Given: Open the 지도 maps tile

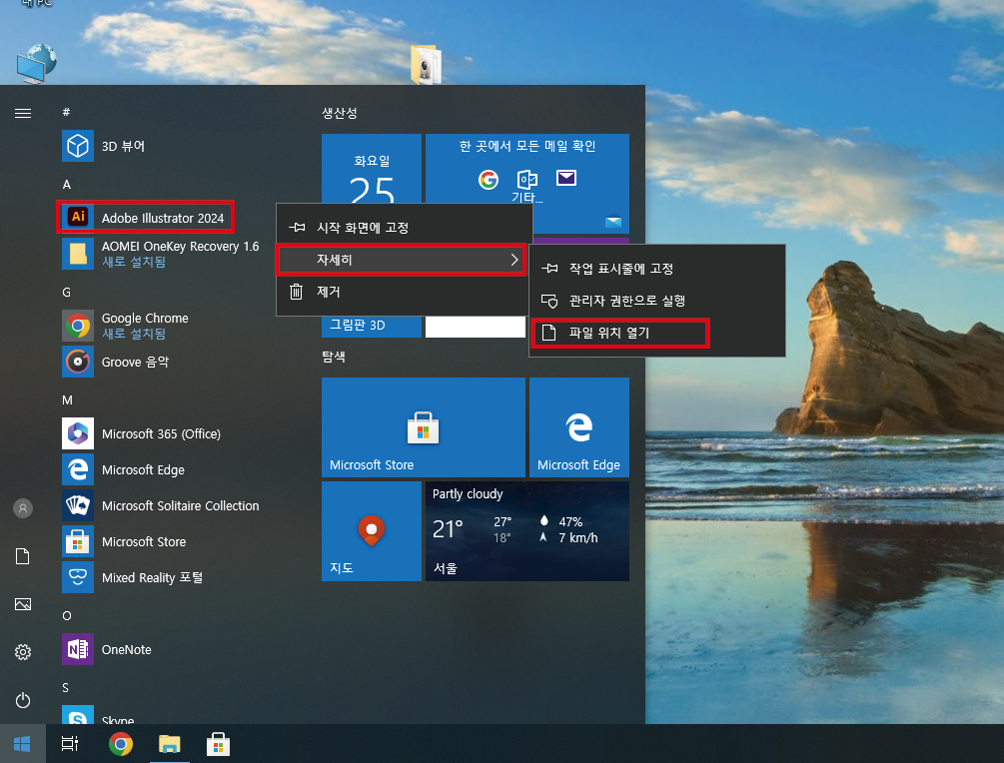Looking at the screenshot, I should click(x=372, y=531).
